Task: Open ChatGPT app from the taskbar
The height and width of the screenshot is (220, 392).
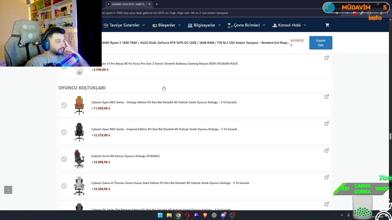Action: click(x=214, y=215)
